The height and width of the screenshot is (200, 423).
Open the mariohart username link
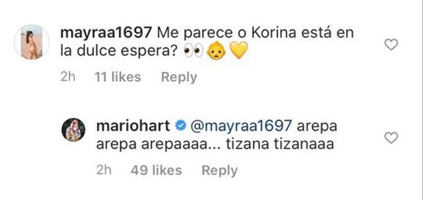point(133,126)
